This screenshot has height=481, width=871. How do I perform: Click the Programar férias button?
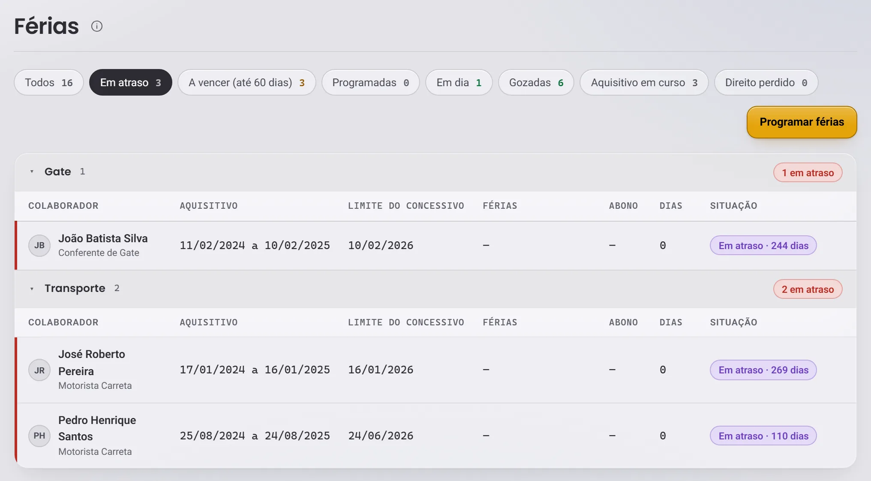[802, 122]
